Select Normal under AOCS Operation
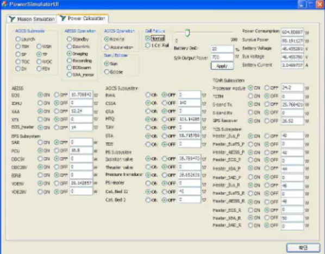This screenshot has height=254, width=325. 107,39
